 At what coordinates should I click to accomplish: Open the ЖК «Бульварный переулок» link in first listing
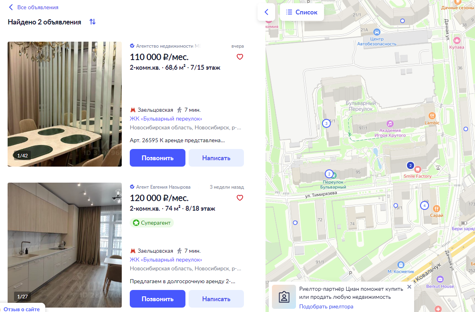point(166,119)
